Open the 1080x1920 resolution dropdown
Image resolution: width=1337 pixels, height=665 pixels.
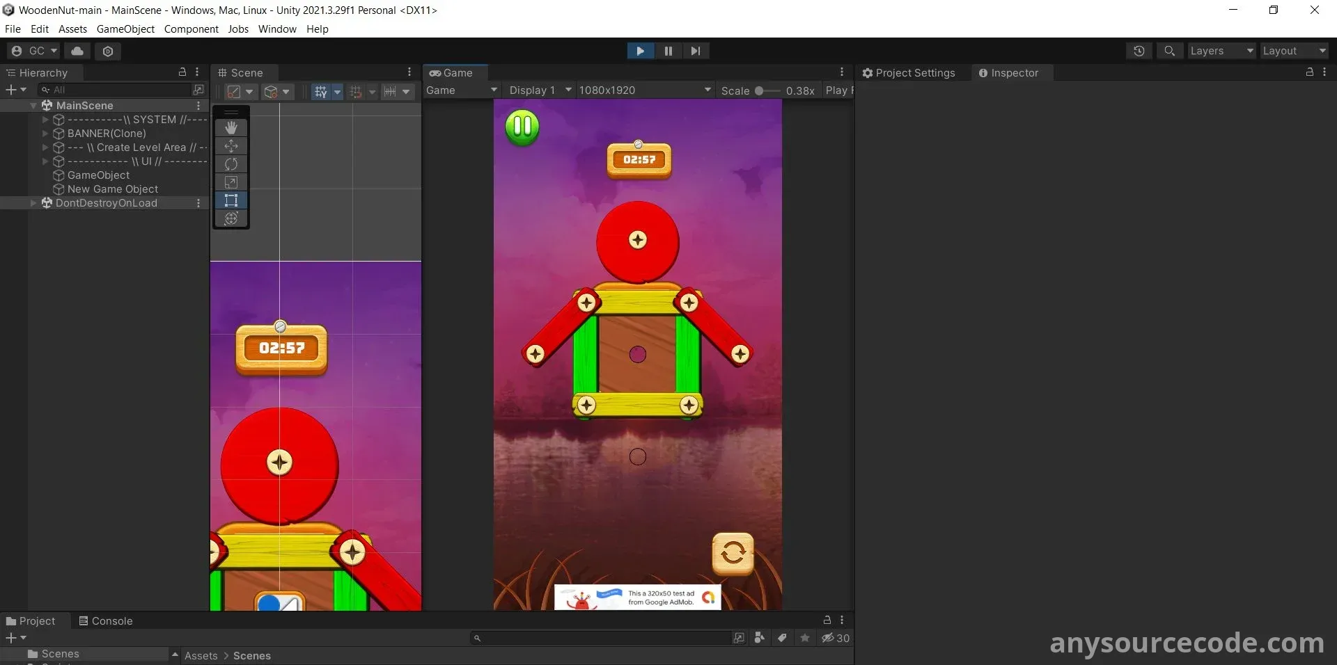[644, 90]
